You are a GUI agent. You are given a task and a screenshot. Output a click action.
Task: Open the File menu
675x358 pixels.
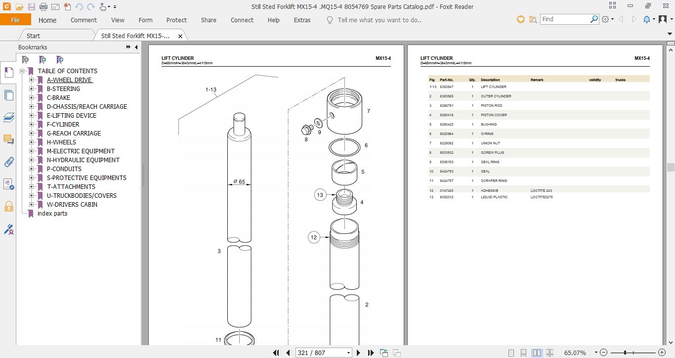click(15, 20)
